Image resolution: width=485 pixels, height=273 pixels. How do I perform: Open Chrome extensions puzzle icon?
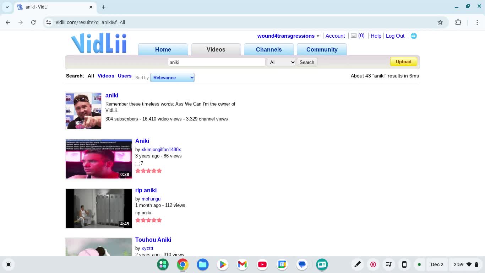coord(458,22)
